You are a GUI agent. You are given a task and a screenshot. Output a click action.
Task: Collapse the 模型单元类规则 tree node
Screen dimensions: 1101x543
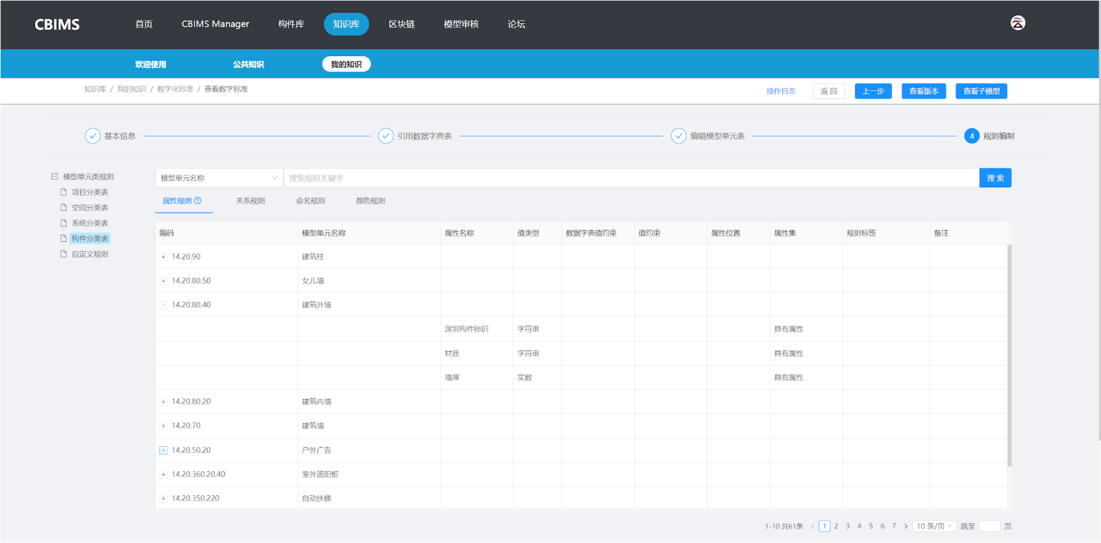click(55, 177)
